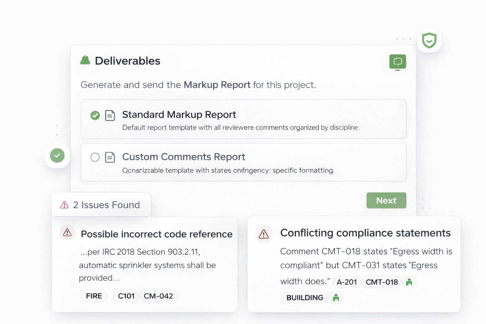Click warning icon beside Possible incorrect code reference

pos(67,233)
